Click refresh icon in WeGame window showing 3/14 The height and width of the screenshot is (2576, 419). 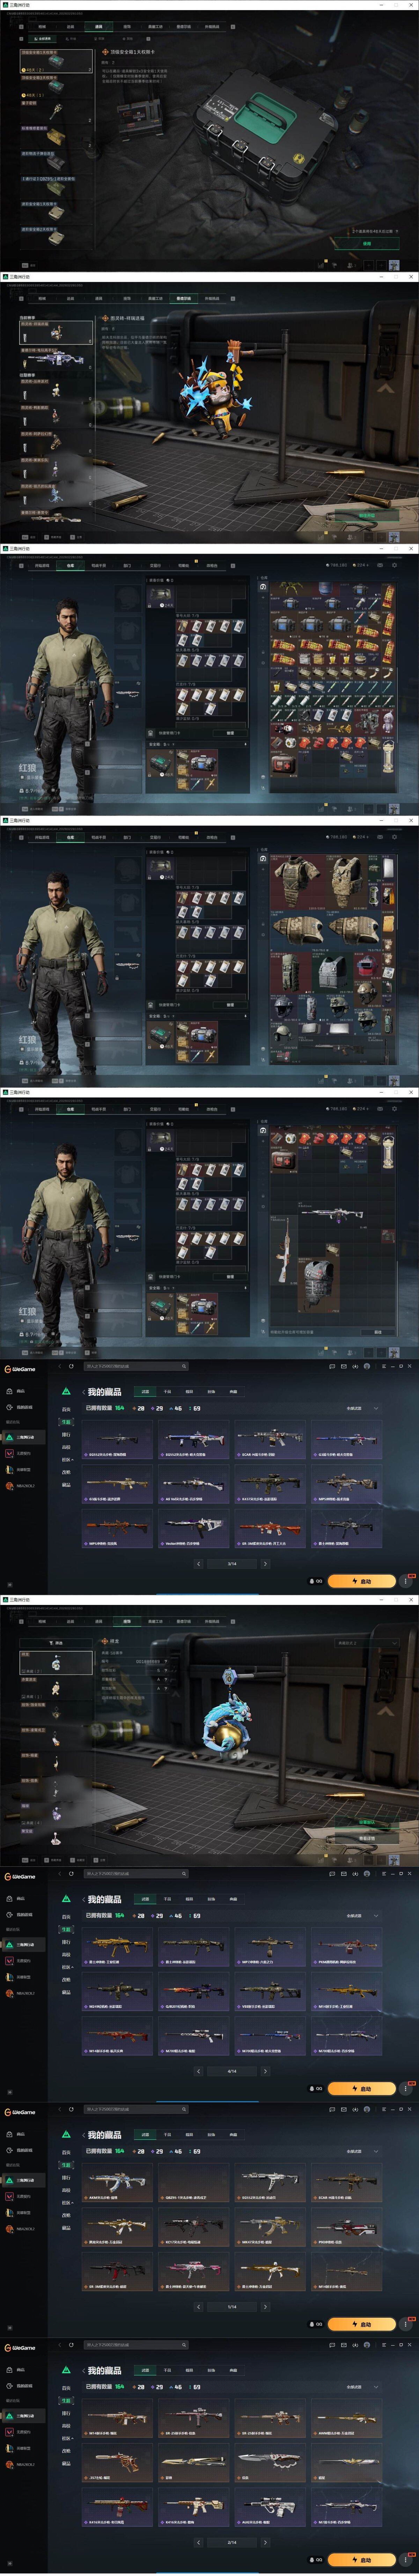pyautogui.click(x=71, y=1366)
